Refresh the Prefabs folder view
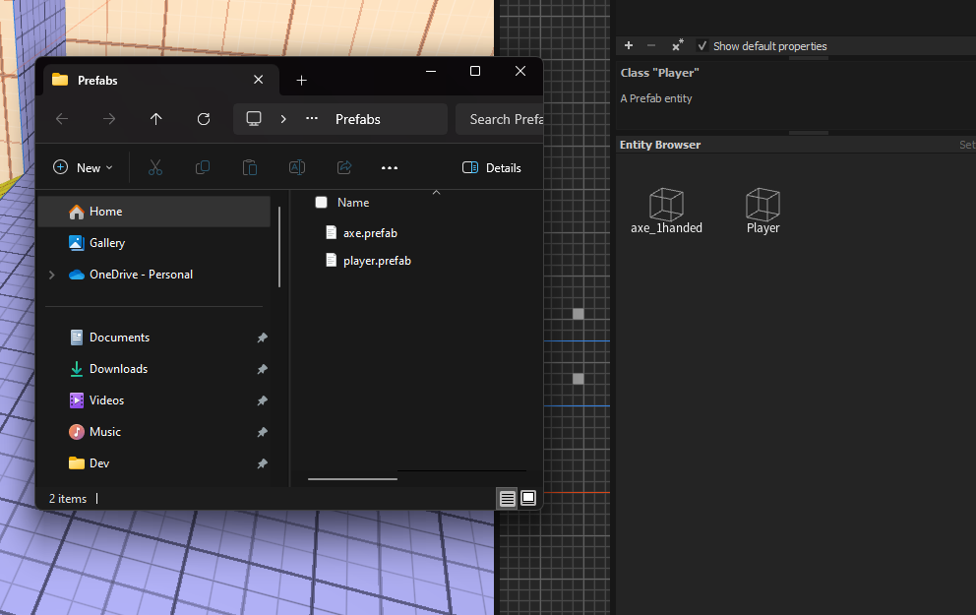Screen dimensions: 976x615 point(204,118)
